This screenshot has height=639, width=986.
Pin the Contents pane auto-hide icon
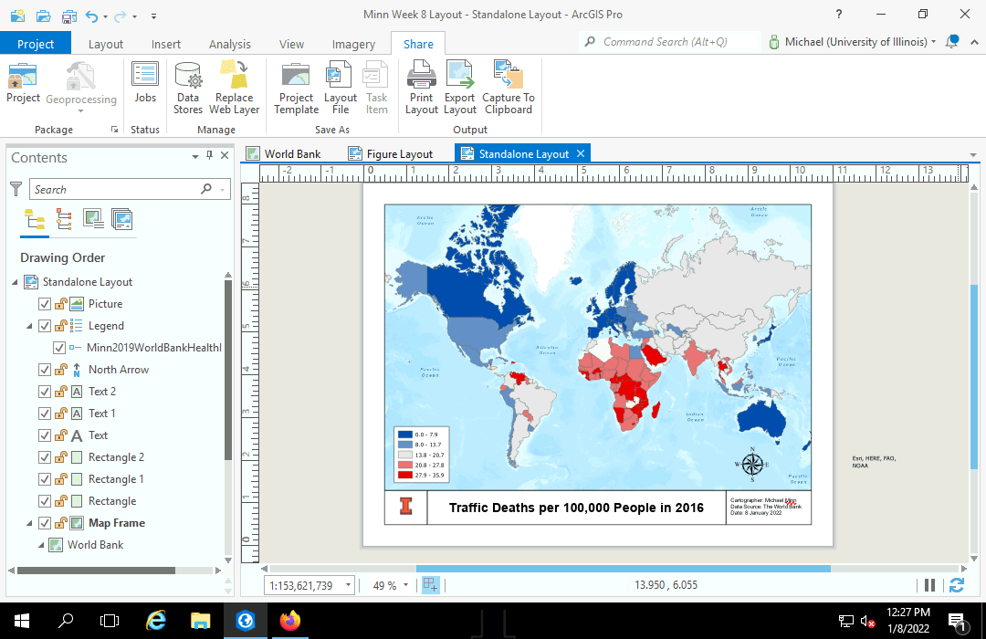pyautogui.click(x=209, y=155)
